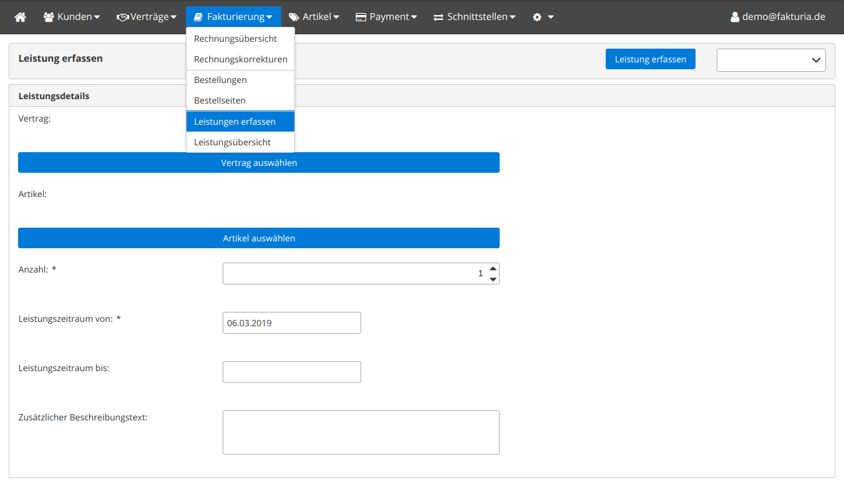Open the settings gear menu
This screenshot has width=844, height=484.
pos(543,17)
